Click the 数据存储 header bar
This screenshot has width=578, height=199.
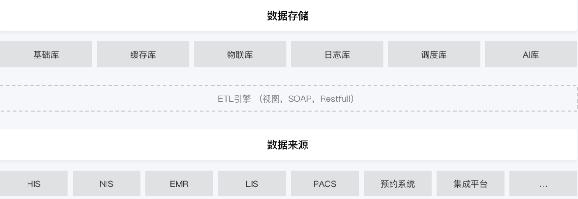[x=289, y=16]
